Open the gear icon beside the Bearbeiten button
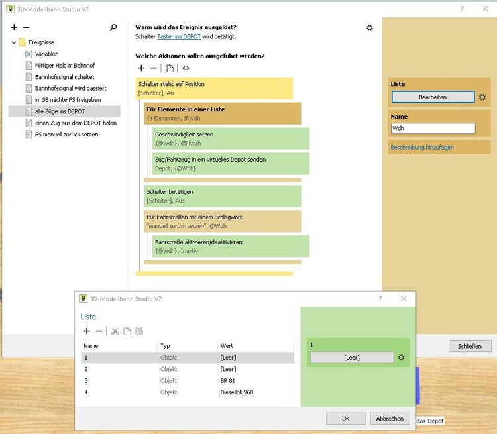497x434 pixels. 482,97
